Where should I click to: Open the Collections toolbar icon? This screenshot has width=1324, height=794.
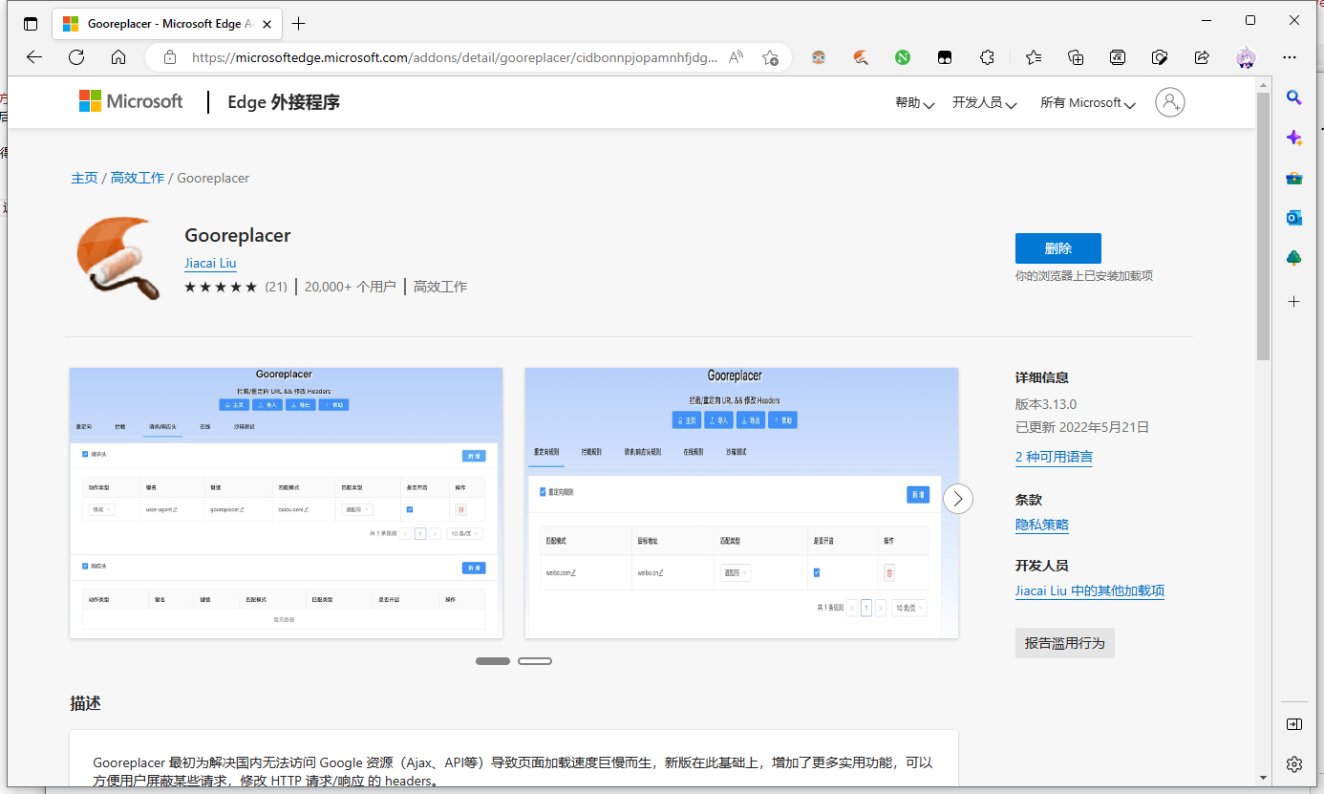1076,57
